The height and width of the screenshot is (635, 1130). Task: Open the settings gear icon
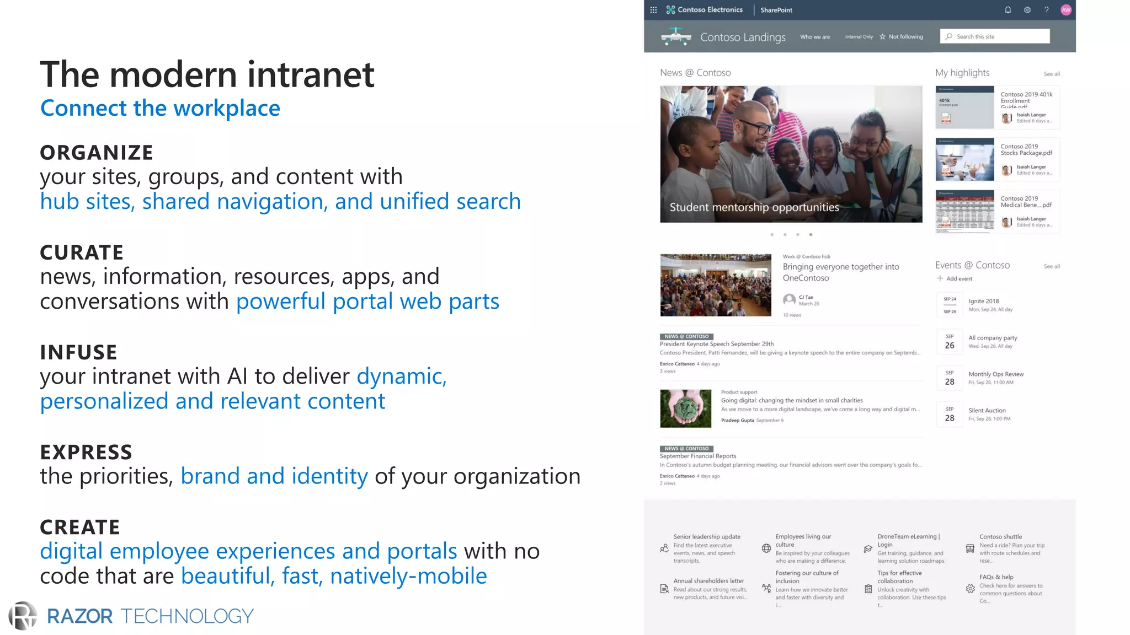click(1027, 10)
